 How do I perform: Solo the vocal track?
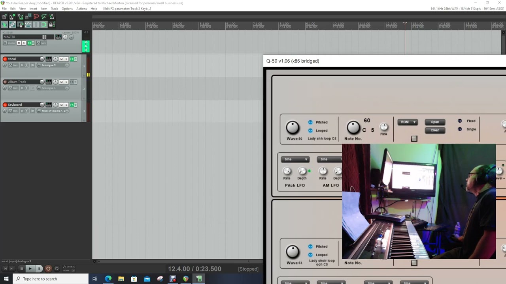66,59
